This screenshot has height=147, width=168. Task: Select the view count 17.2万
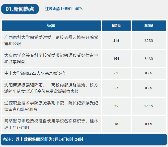click(149, 106)
